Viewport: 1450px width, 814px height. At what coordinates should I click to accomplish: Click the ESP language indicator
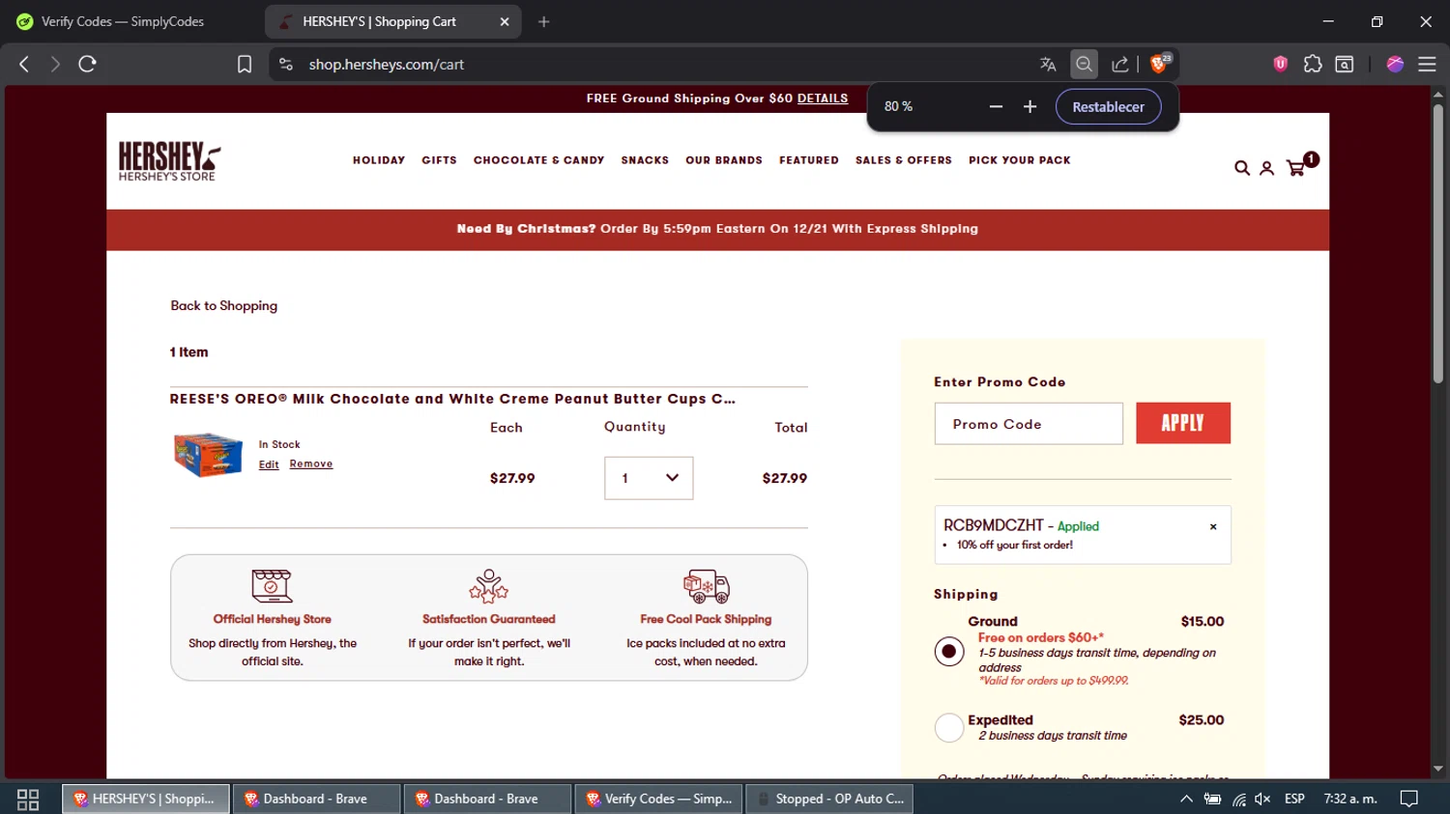coord(1294,799)
